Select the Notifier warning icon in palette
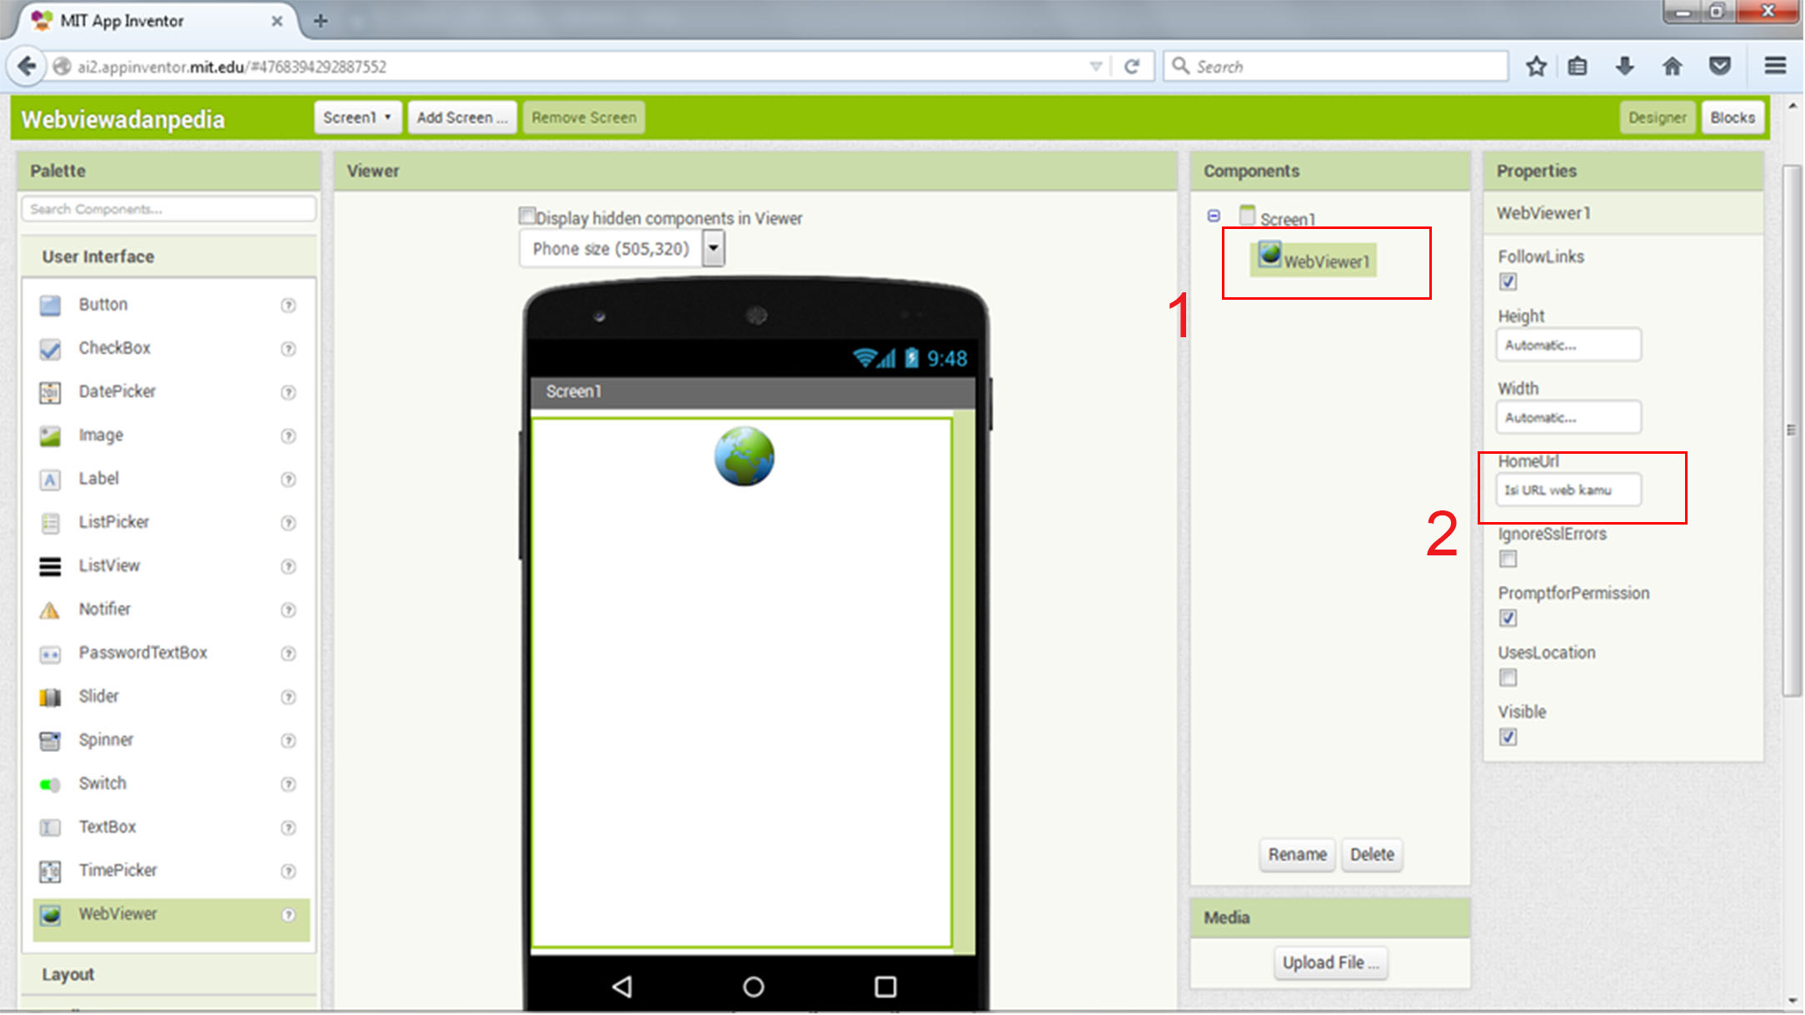Image resolution: width=1805 pixels, height=1015 pixels. [50, 610]
